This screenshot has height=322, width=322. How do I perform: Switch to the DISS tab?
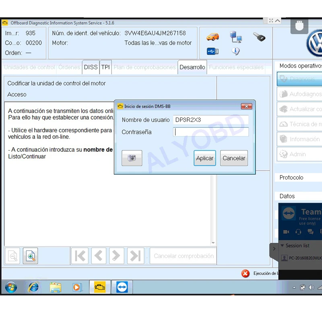(x=91, y=67)
